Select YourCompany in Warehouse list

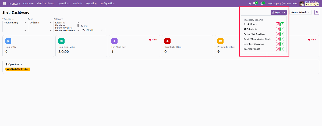tap(11, 23)
